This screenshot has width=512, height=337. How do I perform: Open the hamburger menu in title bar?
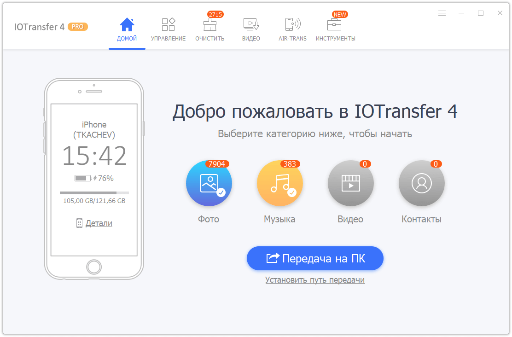442,13
